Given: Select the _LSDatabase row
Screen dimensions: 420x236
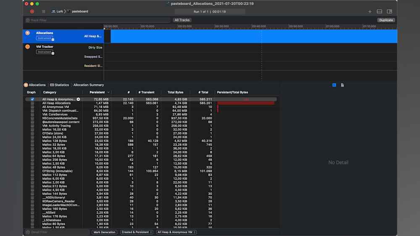Looking at the screenshot, I should (x=151, y=220).
